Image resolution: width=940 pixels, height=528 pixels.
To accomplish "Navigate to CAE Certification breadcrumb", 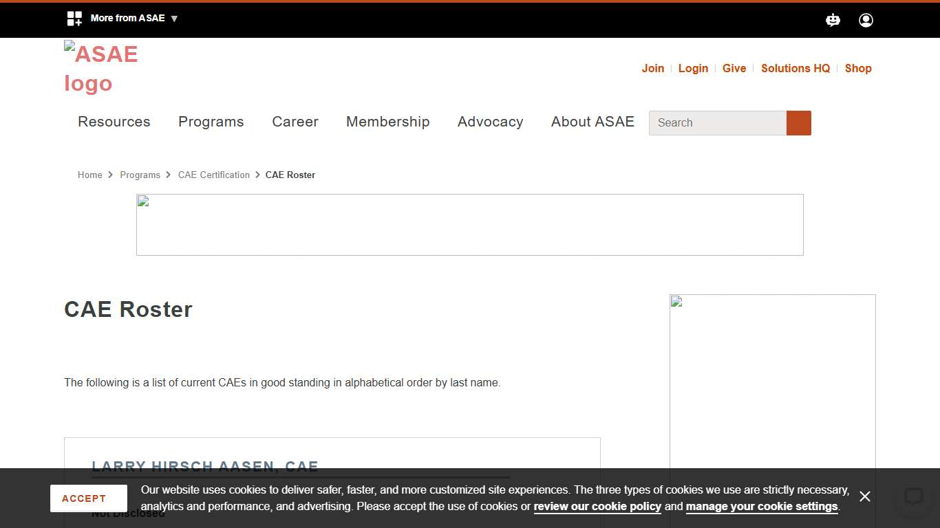I will point(213,175).
